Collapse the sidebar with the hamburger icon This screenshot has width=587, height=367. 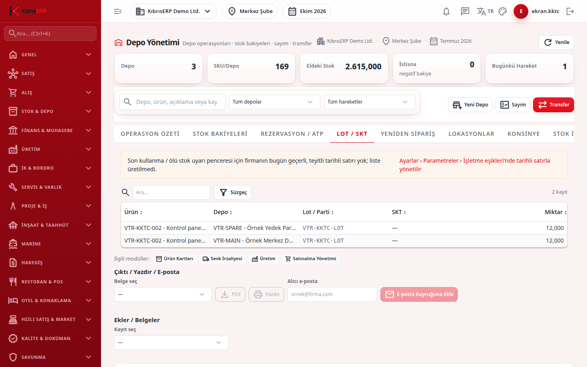pyautogui.click(x=118, y=11)
